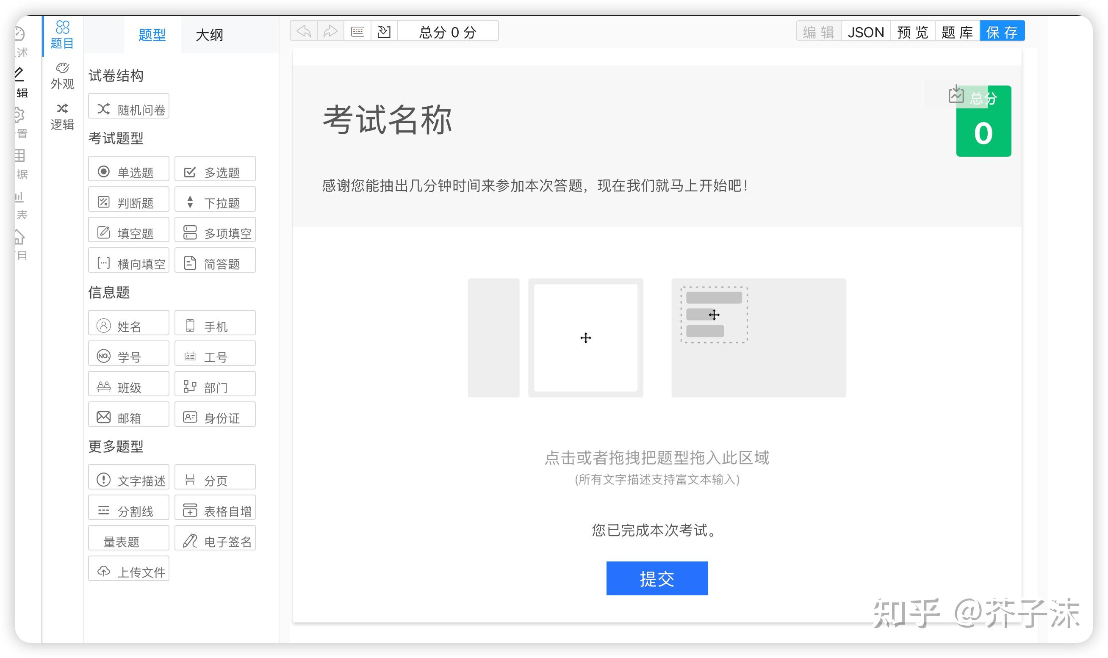
Task: Click the blue 提交 submit button
Action: pyautogui.click(x=656, y=578)
